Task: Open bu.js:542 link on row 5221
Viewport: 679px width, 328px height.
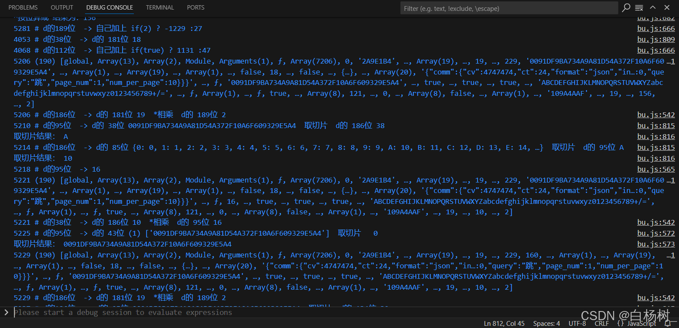Action: click(656, 222)
